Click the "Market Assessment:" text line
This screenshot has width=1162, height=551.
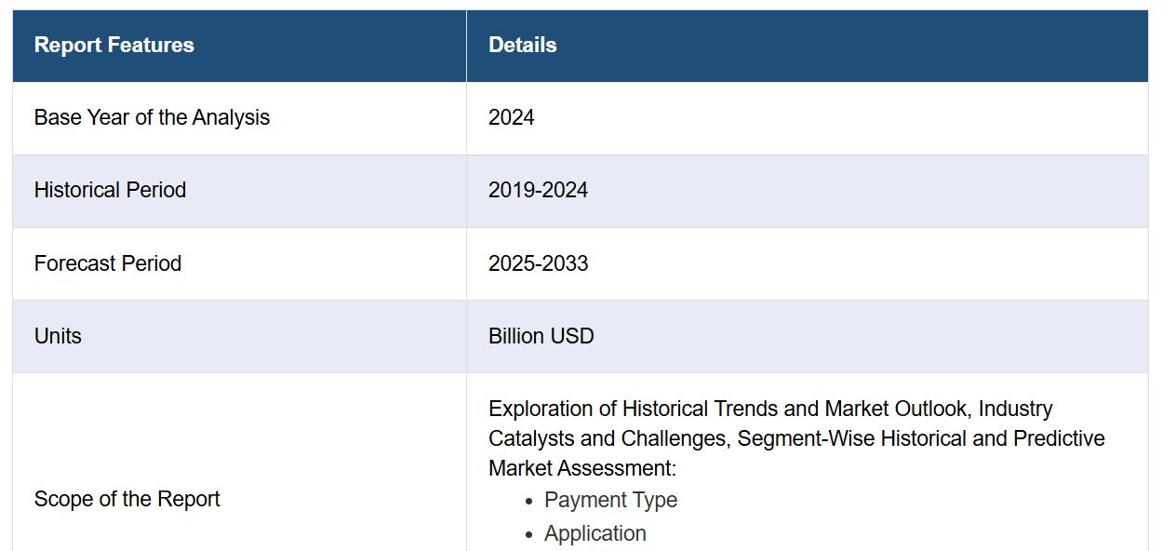coord(581,467)
